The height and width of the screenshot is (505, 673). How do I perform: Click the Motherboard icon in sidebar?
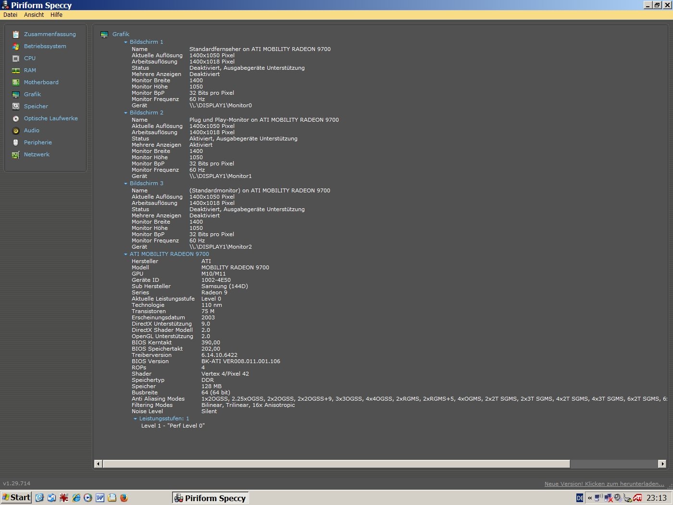pyautogui.click(x=16, y=83)
